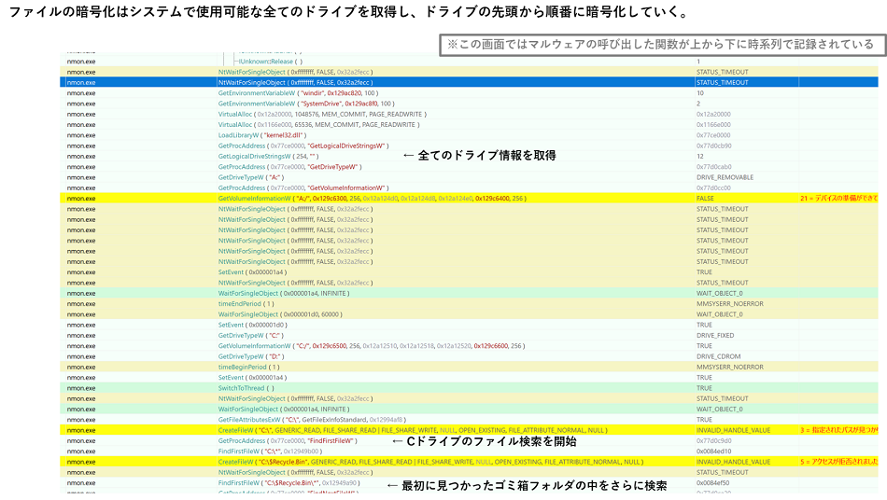The height and width of the screenshot is (500, 887).
Task: Click the timeBeginPeriod ( 1 ) call
Action: coord(248,368)
